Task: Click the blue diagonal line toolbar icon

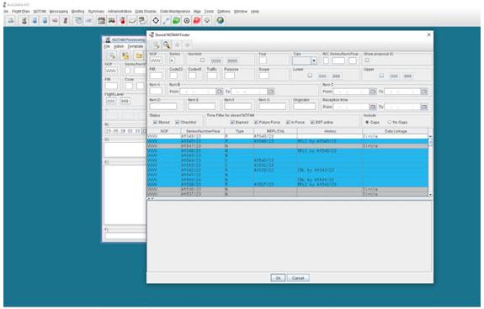Action: click(x=166, y=21)
